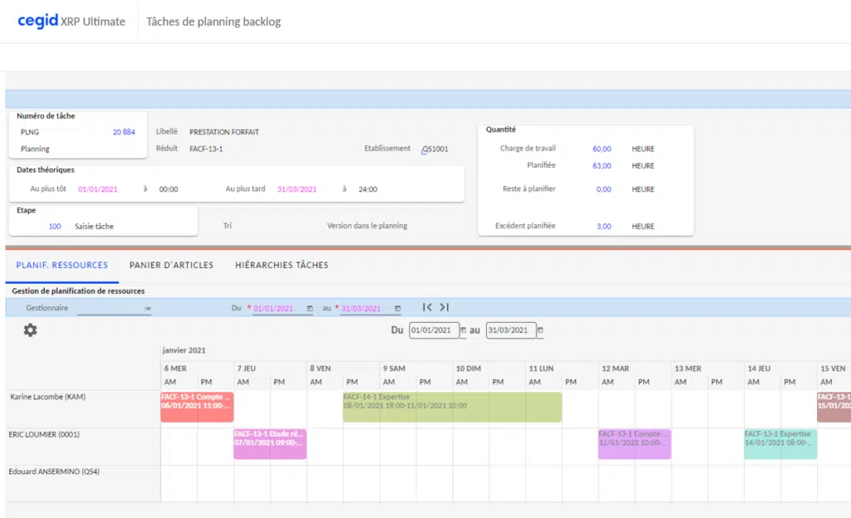This screenshot has height=518, width=851.
Task: Open calendar icon beside lower Du date box
Action: tap(464, 330)
